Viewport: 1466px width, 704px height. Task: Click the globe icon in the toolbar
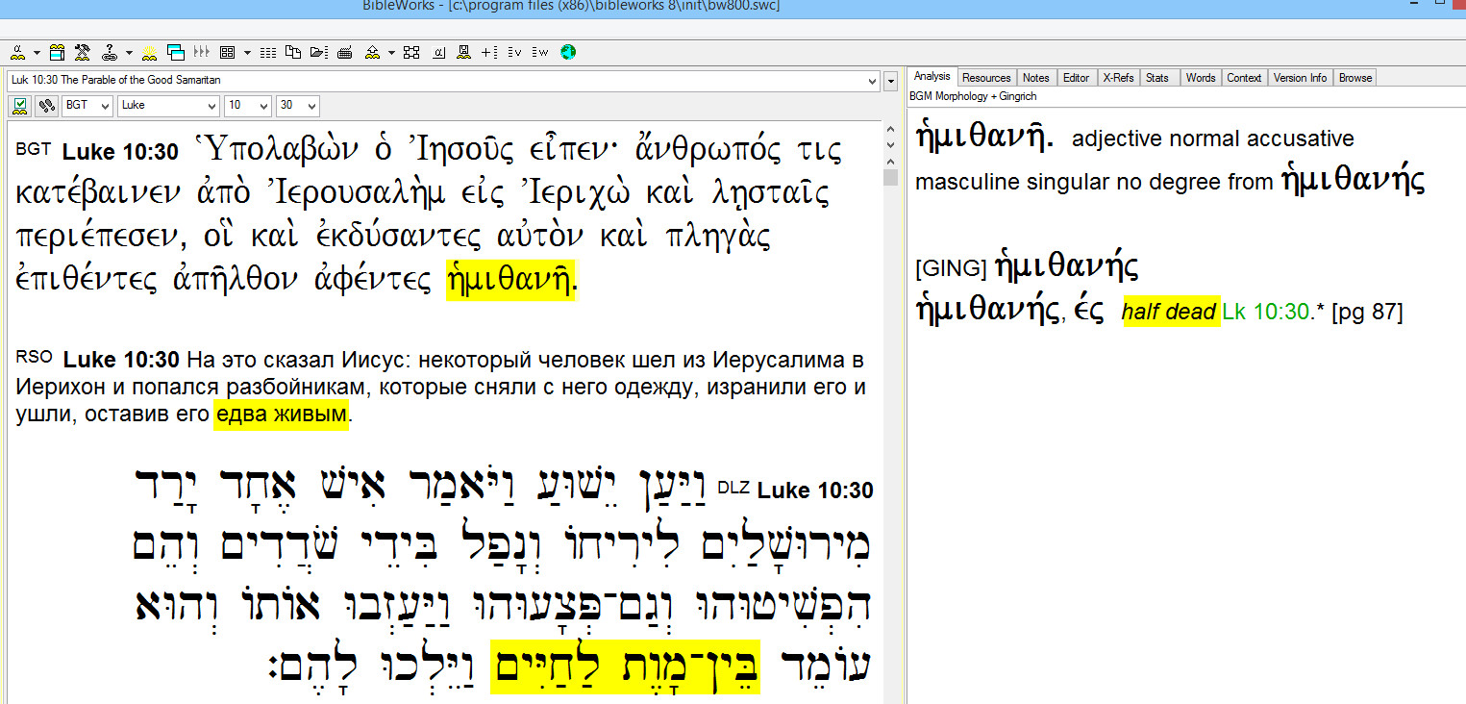click(567, 52)
